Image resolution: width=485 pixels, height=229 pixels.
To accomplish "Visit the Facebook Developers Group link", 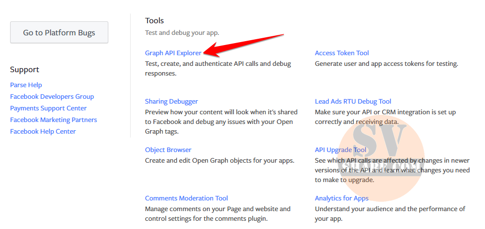I will [x=52, y=96].
